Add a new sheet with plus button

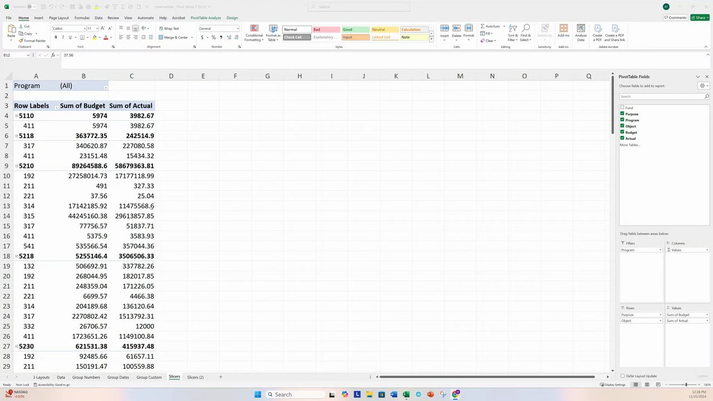coord(220,377)
